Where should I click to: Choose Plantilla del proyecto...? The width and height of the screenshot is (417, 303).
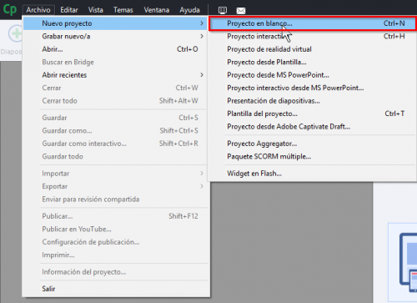click(312, 114)
